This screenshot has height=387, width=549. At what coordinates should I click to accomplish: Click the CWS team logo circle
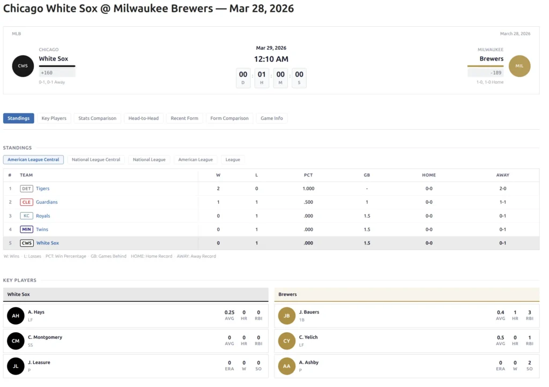[23, 66]
